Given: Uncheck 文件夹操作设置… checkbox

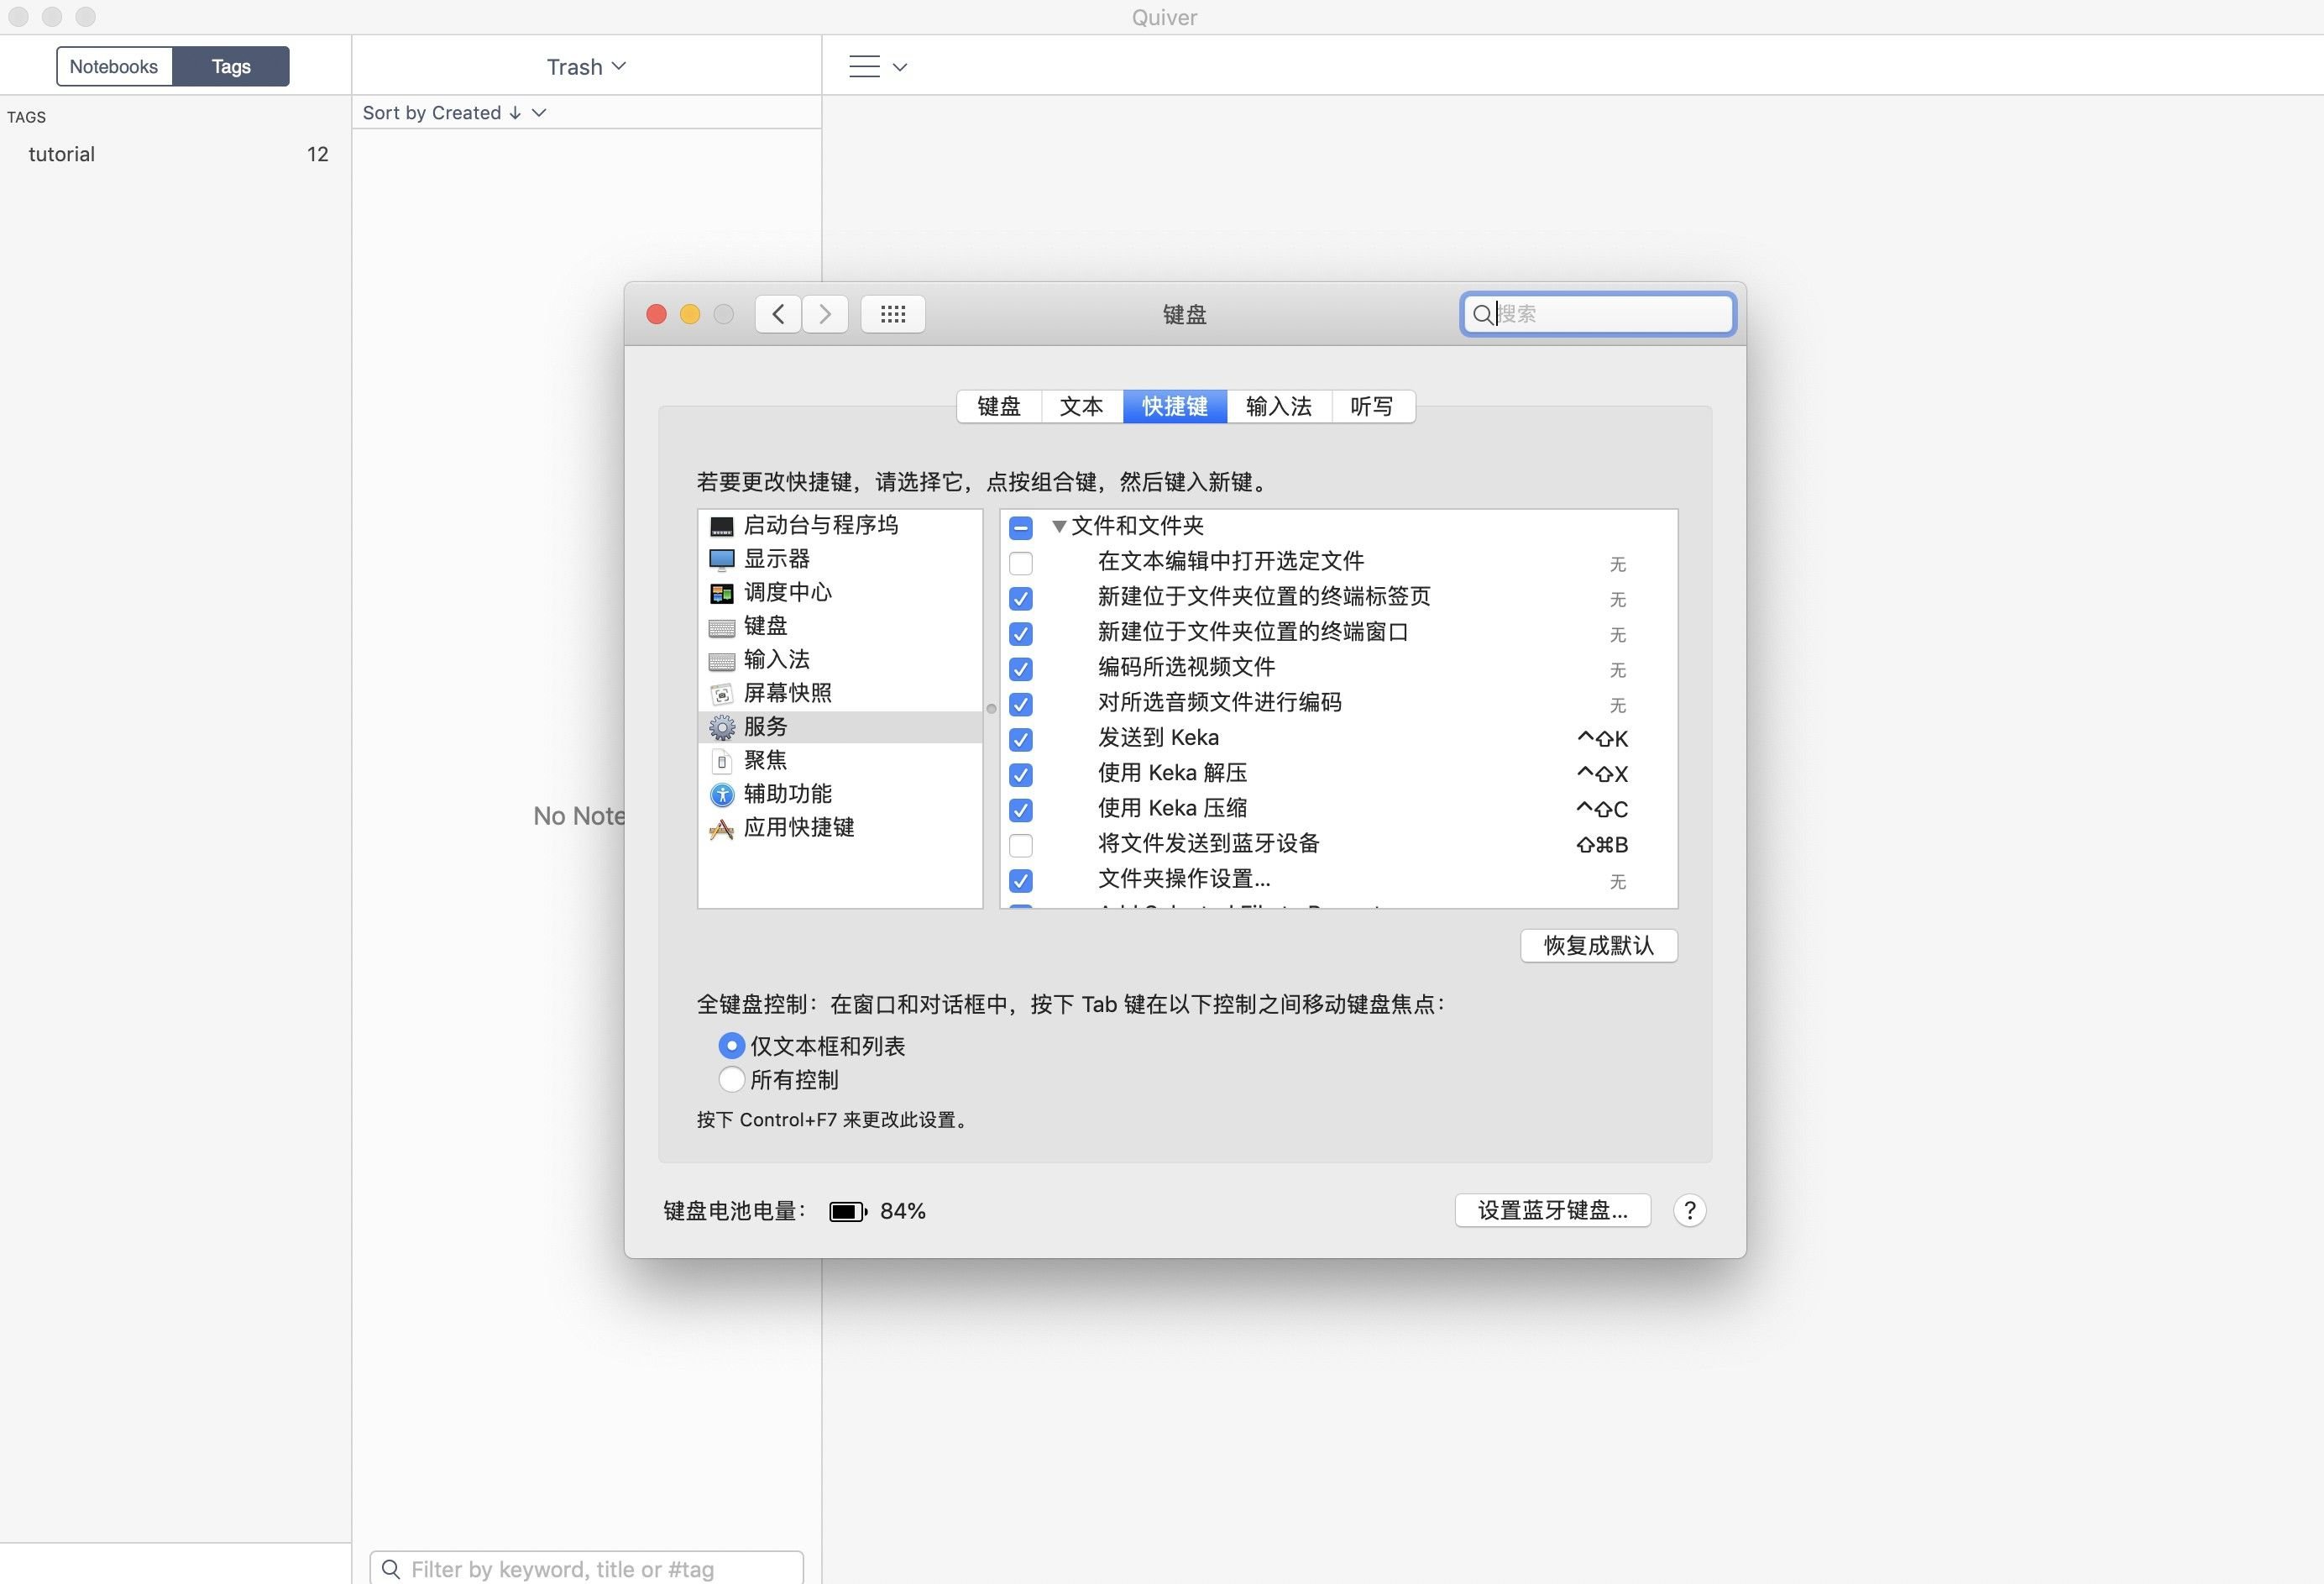Looking at the screenshot, I should (x=1020, y=880).
